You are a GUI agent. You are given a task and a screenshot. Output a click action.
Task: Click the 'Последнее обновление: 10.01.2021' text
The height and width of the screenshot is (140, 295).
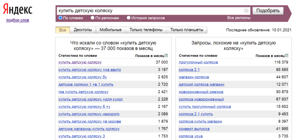259,30
